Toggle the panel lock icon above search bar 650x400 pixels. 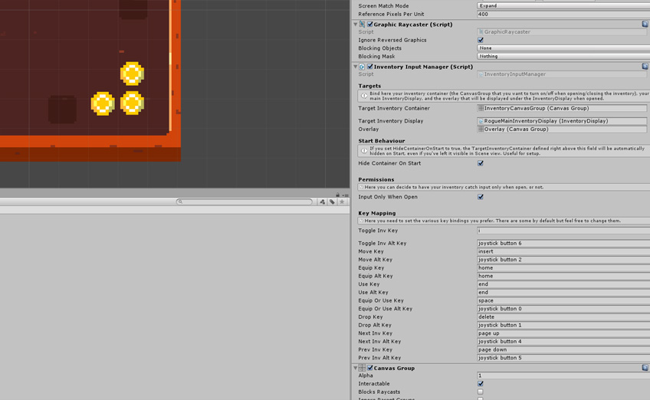[338, 195]
